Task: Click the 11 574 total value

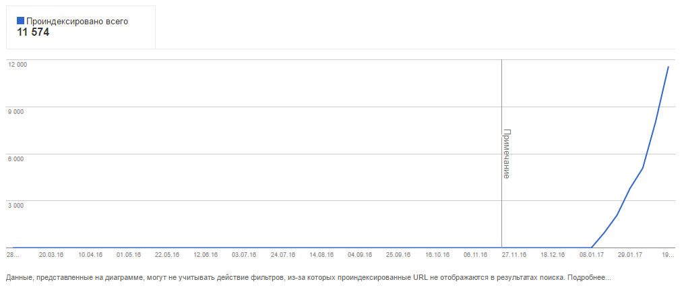Action: point(33,32)
